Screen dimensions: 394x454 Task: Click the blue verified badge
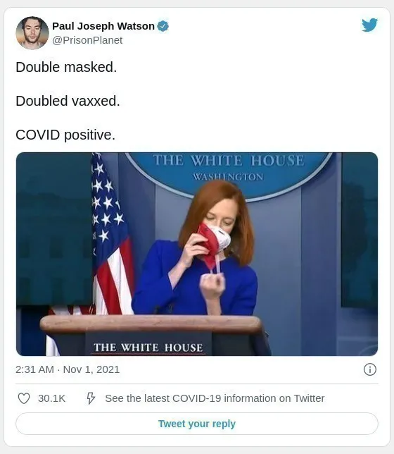[x=163, y=26]
